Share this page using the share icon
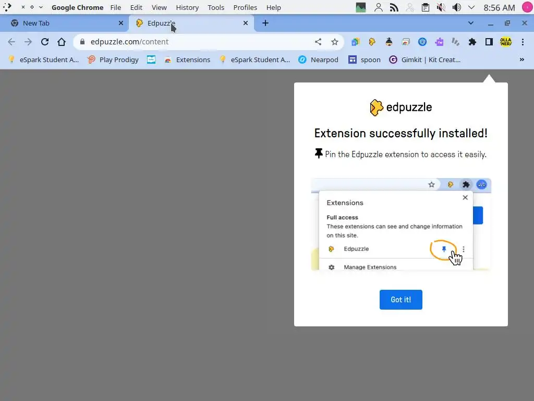Screen dimensions: 534x401 click(x=318, y=42)
